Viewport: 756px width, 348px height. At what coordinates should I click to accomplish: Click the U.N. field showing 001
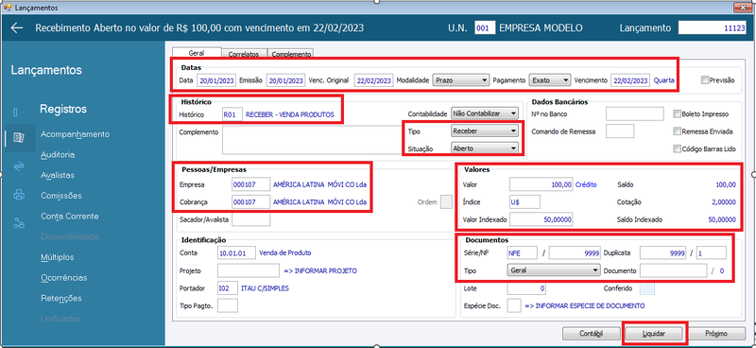pyautogui.click(x=485, y=28)
